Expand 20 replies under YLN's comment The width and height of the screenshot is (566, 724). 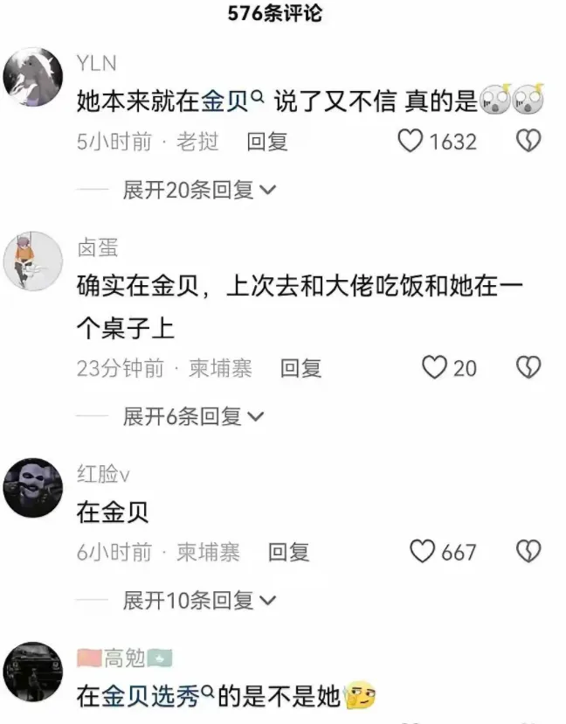click(199, 190)
